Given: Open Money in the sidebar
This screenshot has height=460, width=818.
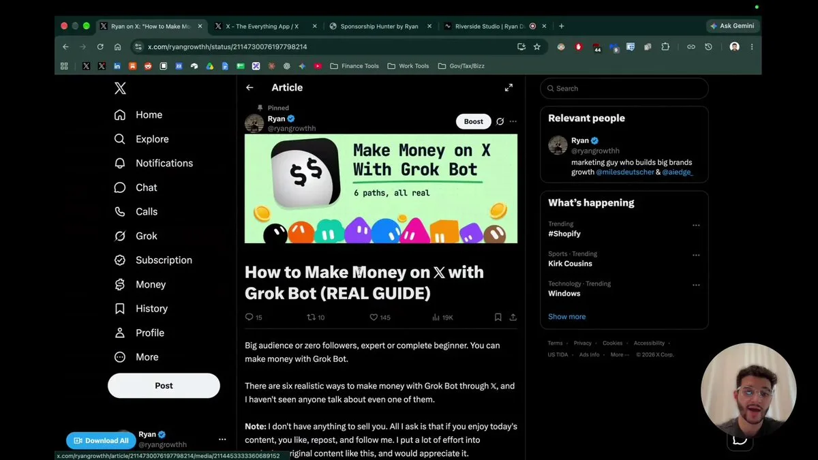Looking at the screenshot, I should pos(140,284).
